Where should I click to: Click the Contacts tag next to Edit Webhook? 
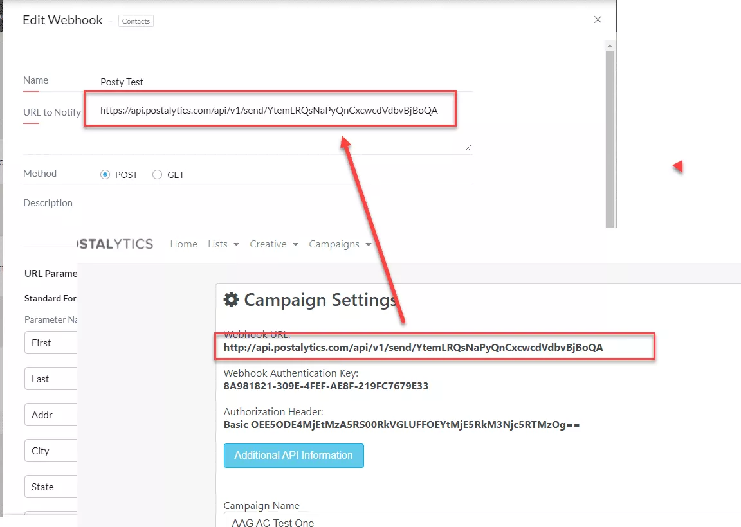tap(136, 21)
